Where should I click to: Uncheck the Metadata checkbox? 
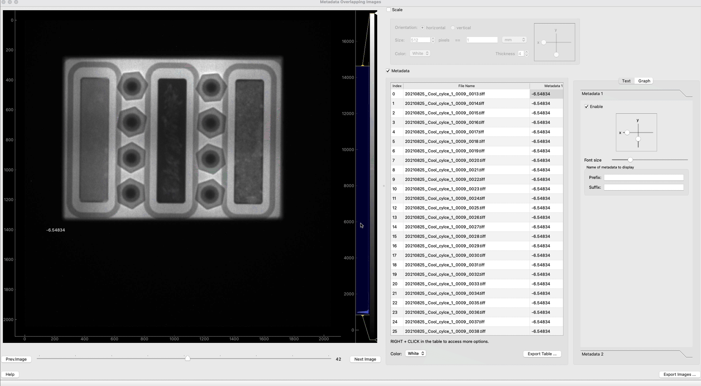(x=388, y=71)
